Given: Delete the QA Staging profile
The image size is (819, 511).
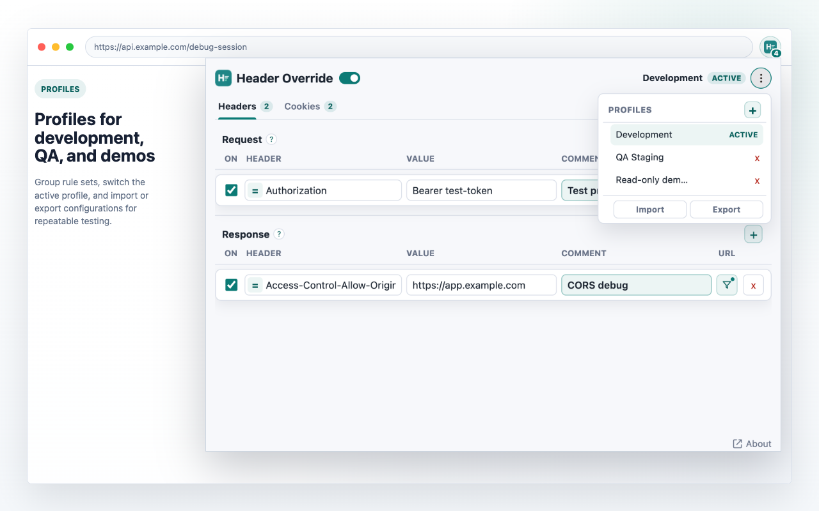Looking at the screenshot, I should coord(757,158).
